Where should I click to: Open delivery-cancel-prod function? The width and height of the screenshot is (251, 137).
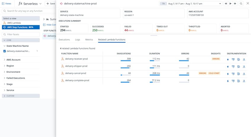pos(76,73)
